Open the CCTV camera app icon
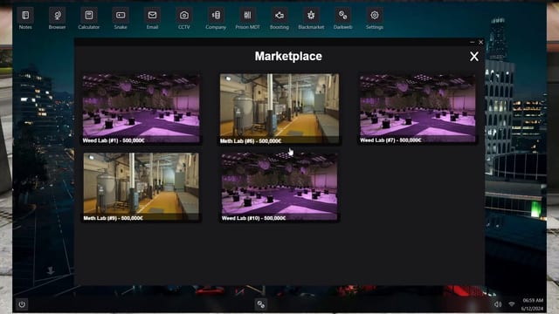Image resolution: width=559 pixels, height=314 pixels. click(x=184, y=16)
